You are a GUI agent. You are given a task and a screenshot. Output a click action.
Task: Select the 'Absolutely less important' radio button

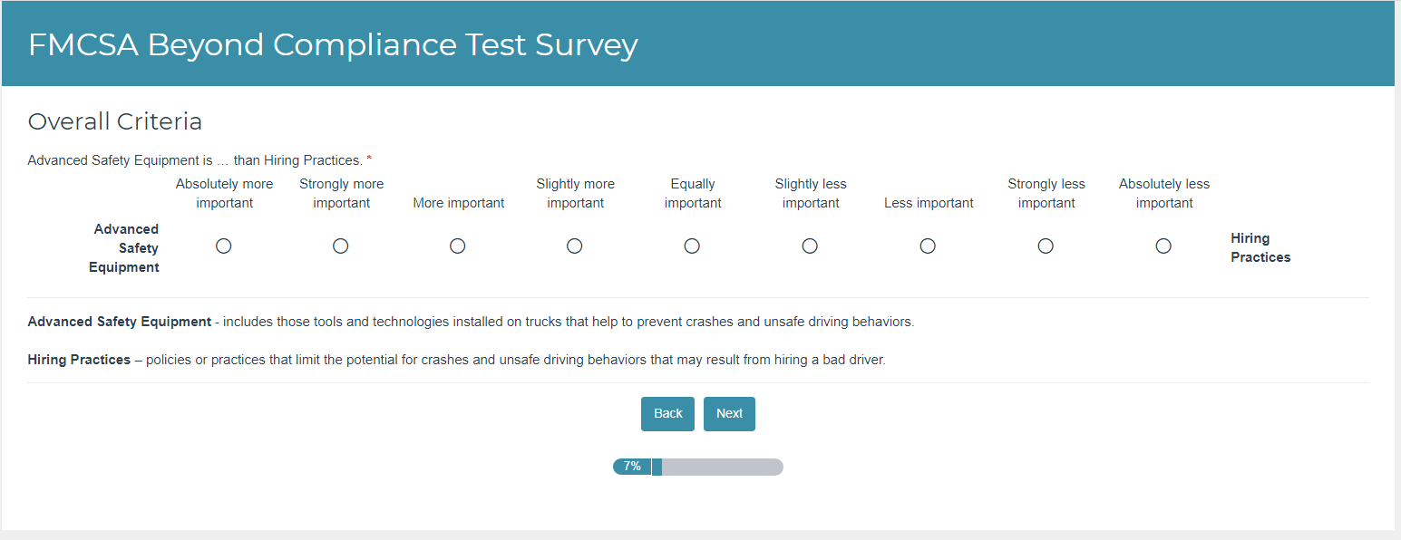click(1163, 246)
